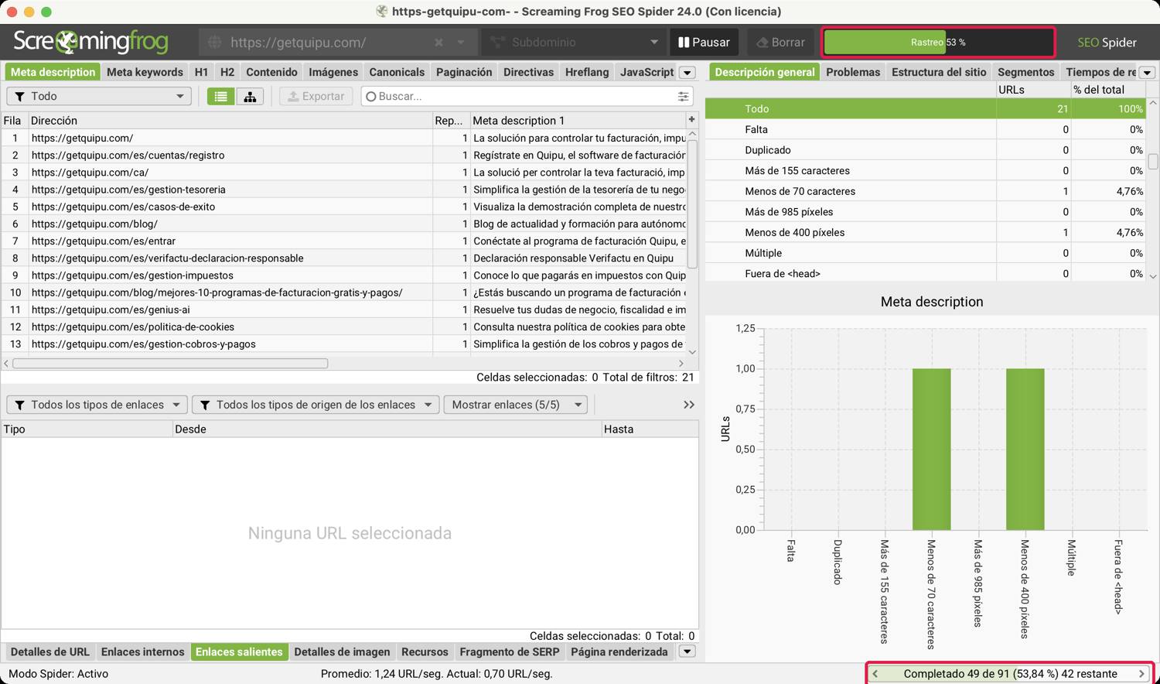Click horizontal scrollbar of URL table
Image resolution: width=1160 pixels, height=684 pixels.
coord(170,363)
